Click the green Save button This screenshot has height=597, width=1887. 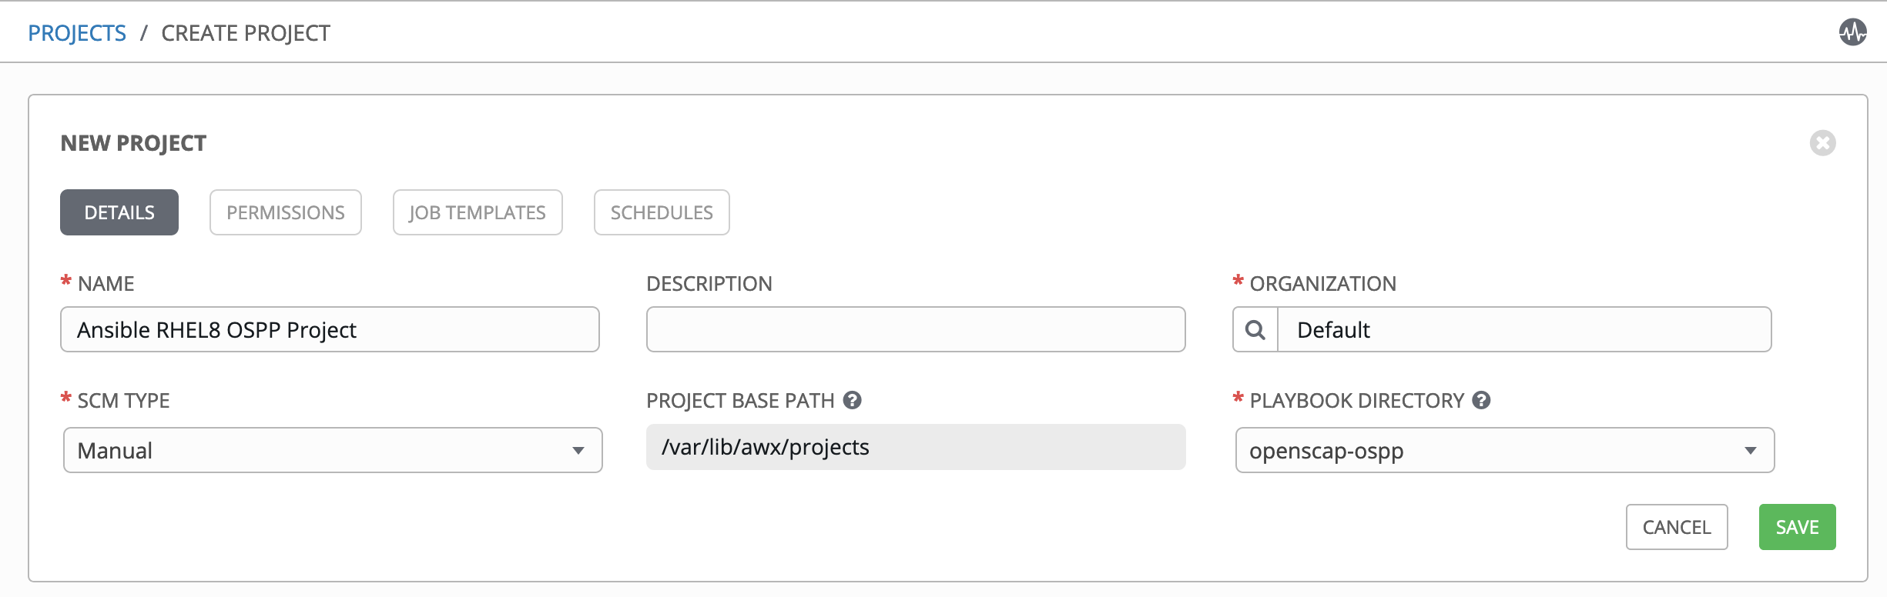click(x=1797, y=527)
